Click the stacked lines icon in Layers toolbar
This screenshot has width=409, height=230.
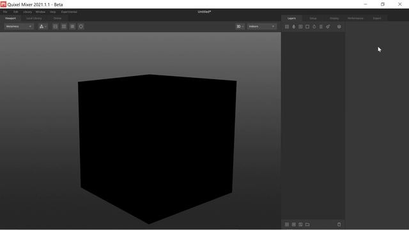(x=321, y=27)
